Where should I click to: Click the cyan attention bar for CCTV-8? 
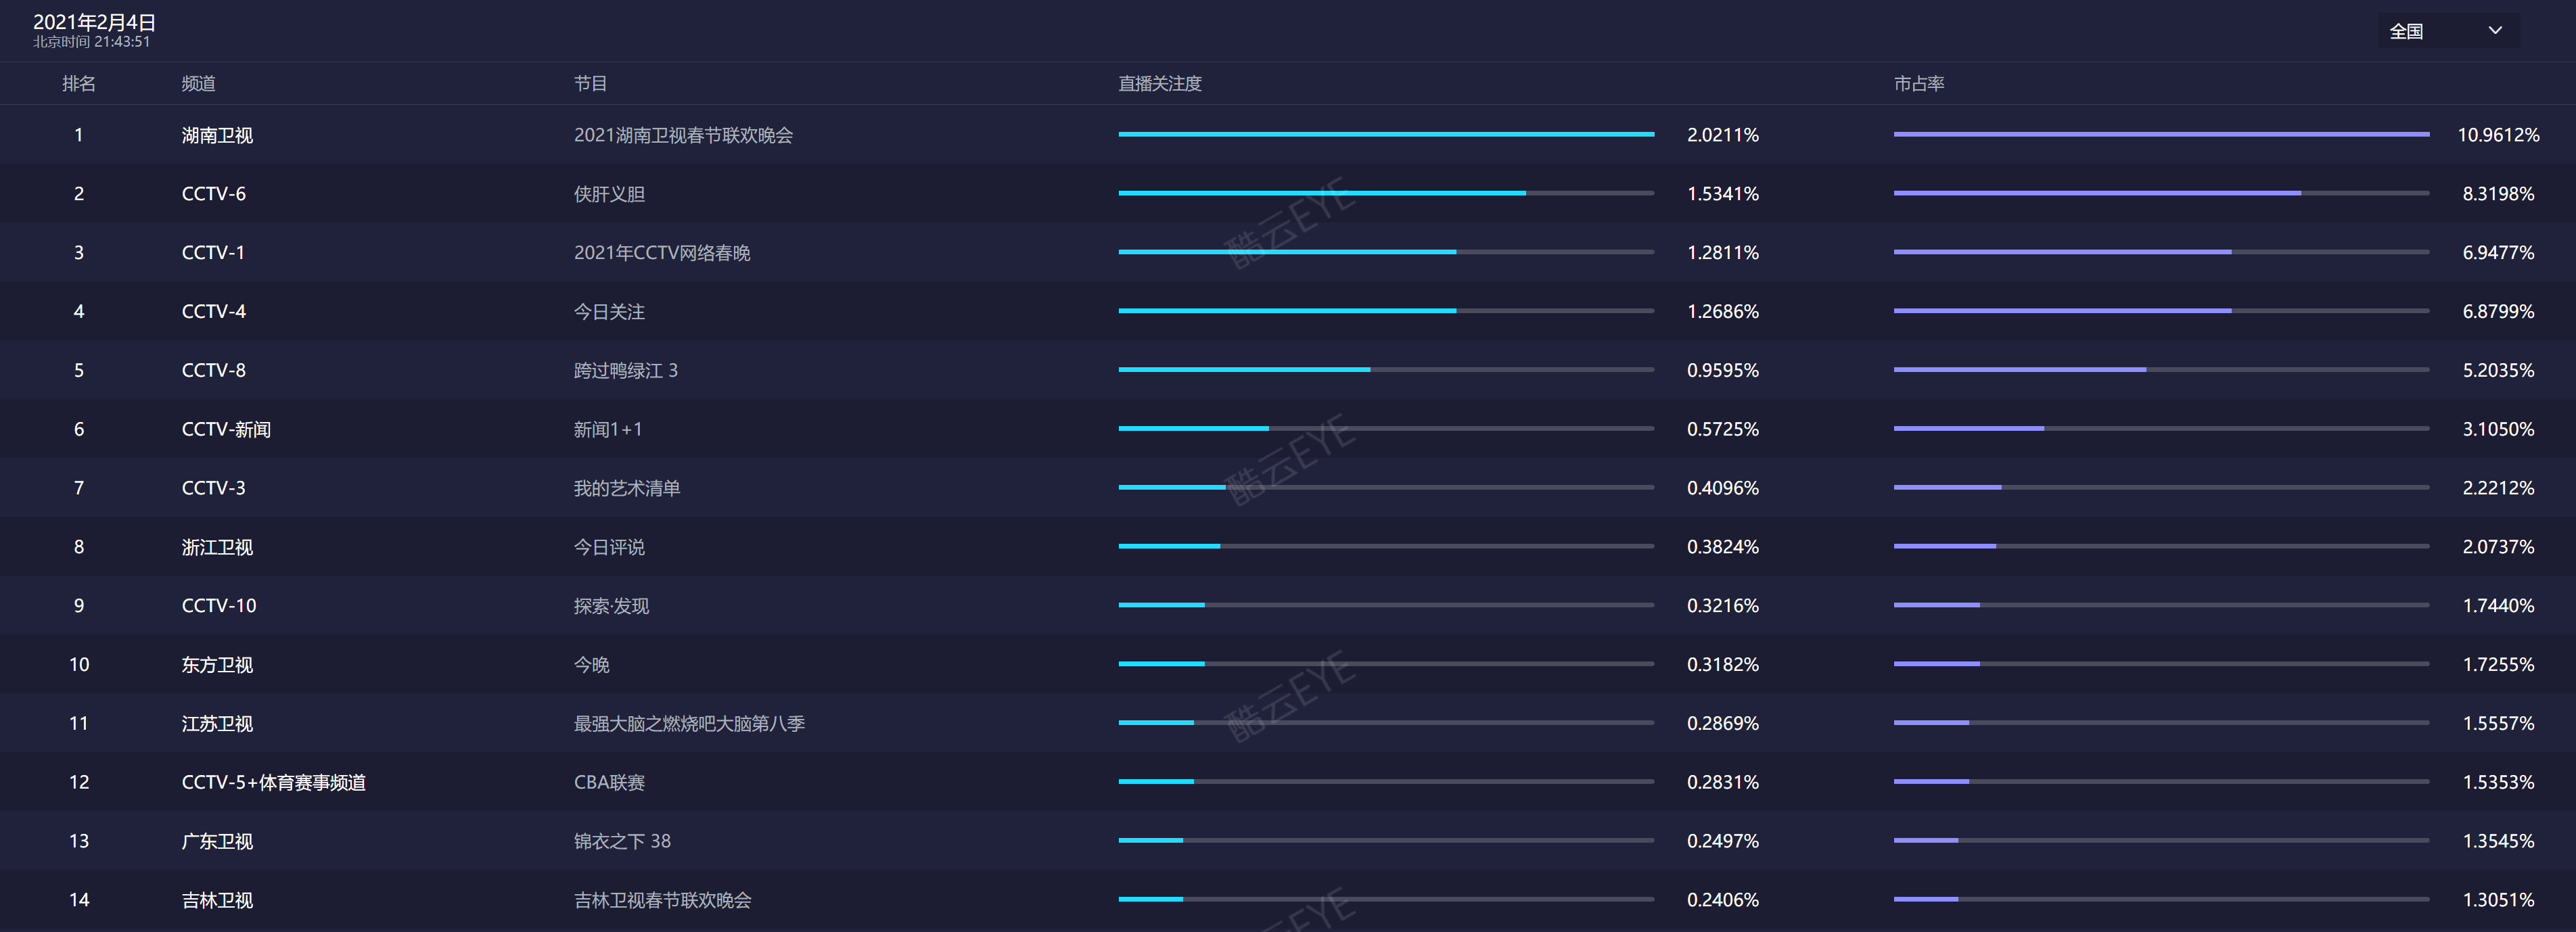(1244, 370)
